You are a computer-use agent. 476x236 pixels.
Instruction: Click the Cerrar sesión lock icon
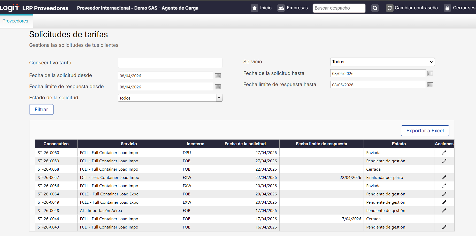coord(447,8)
